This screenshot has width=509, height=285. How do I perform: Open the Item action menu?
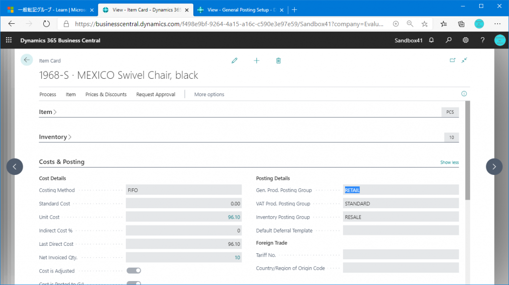(x=71, y=94)
